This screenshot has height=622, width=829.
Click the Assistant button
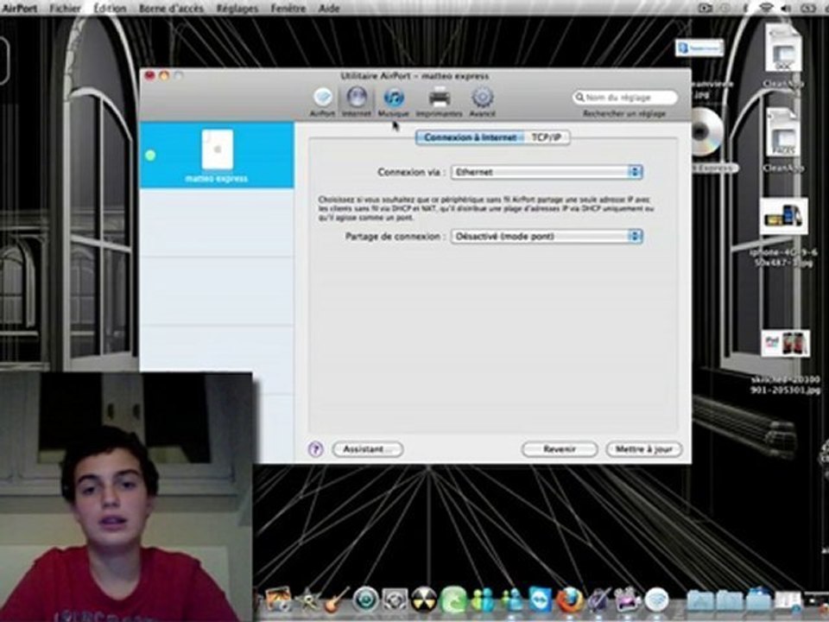point(368,449)
